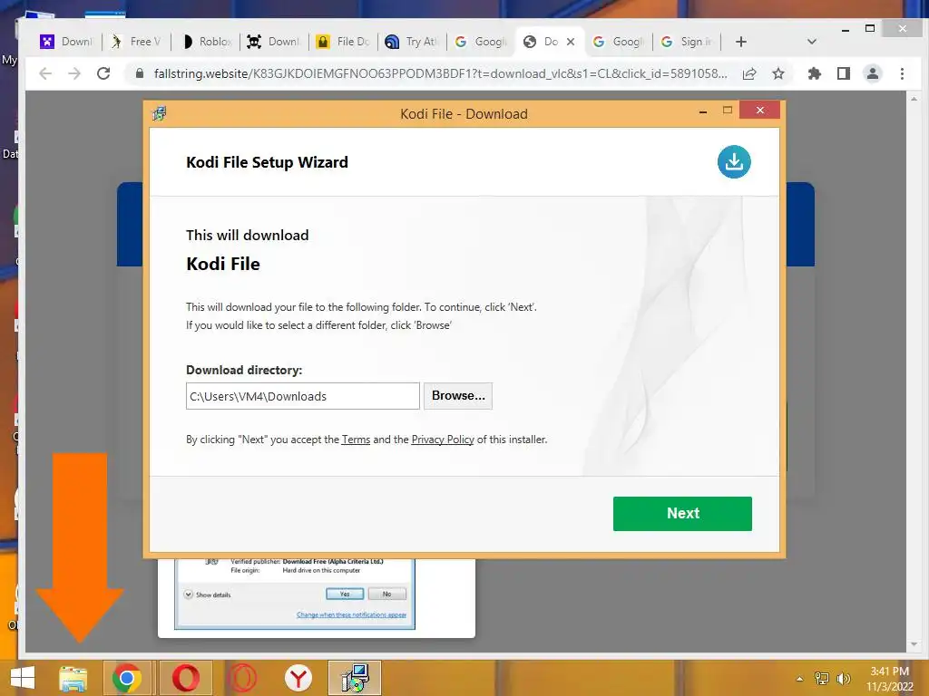Open volume speaker tray icon

(x=843, y=679)
